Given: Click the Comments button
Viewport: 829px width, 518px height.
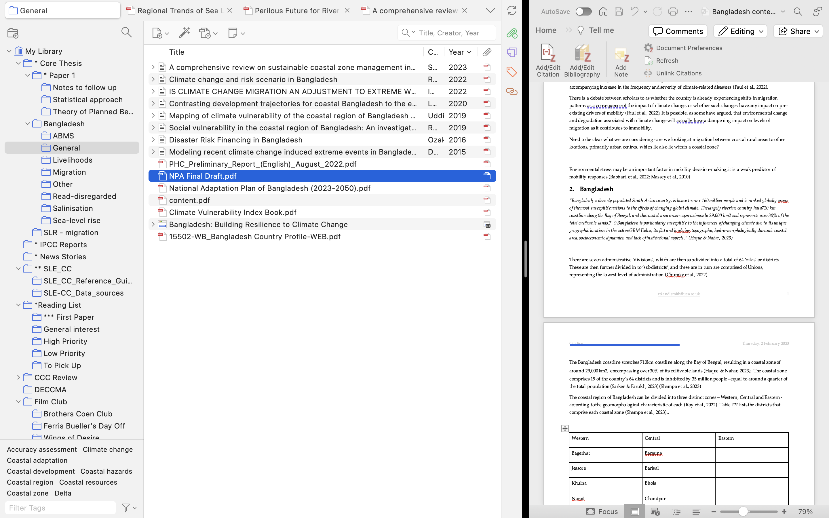Looking at the screenshot, I should click(x=678, y=31).
